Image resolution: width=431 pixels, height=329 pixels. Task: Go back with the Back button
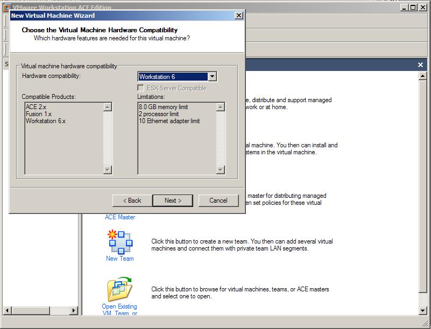pos(132,201)
